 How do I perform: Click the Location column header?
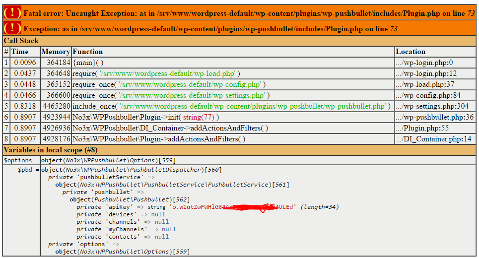411,52
